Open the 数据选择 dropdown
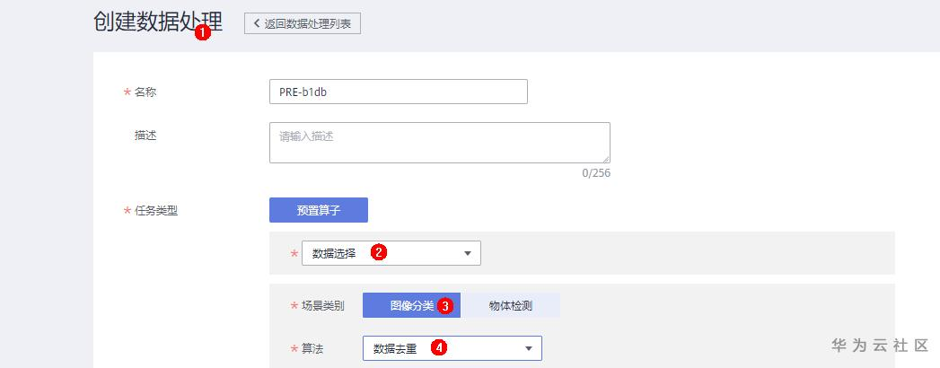Screen dimensions: 940x368 point(391,253)
